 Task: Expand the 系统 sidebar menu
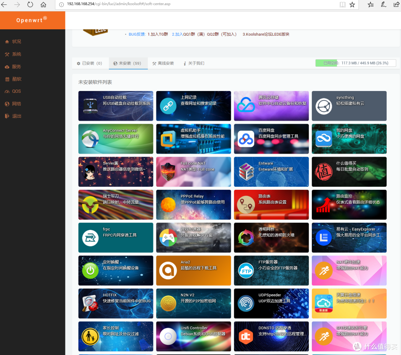[x=17, y=54]
